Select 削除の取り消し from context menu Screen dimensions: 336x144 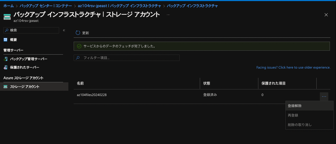(x=309, y=125)
